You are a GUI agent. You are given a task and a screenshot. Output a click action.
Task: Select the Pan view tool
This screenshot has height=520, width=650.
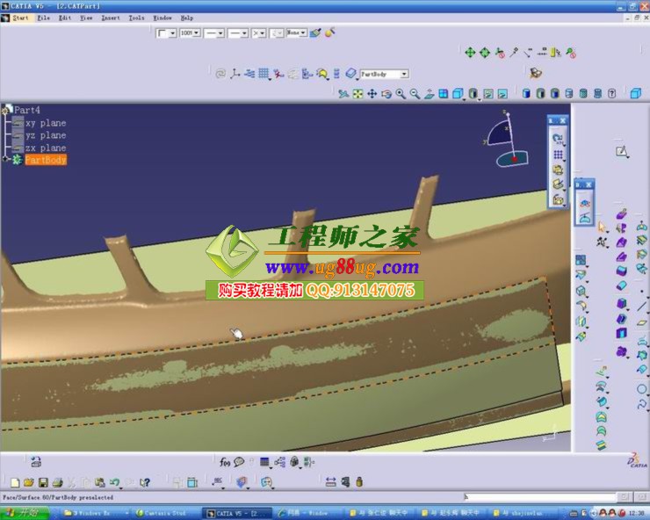coord(372,94)
